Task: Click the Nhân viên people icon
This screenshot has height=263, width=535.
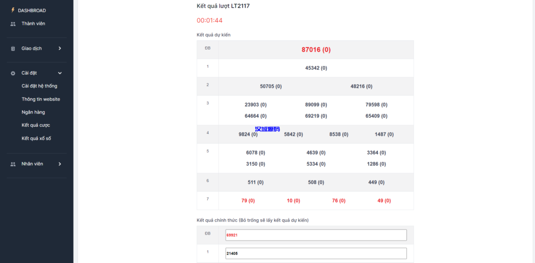Action: (x=13, y=164)
